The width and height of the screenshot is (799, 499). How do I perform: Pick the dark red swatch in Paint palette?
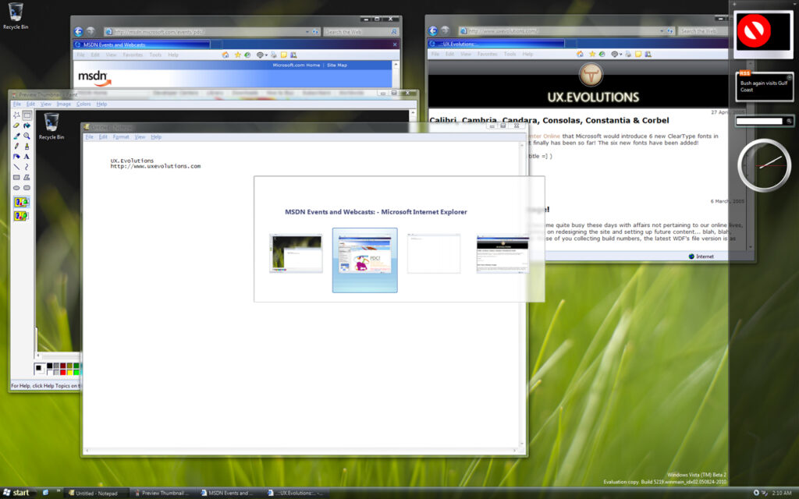click(63, 366)
